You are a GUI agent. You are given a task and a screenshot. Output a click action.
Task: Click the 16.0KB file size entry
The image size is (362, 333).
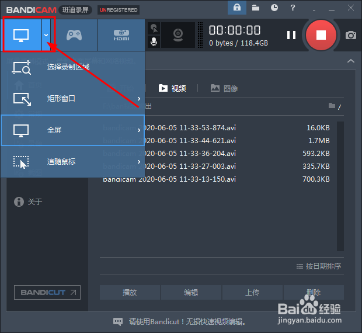[318, 128]
